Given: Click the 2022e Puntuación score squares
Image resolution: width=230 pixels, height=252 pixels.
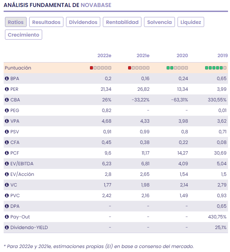Looking at the screenshot, I should pos(101,68).
